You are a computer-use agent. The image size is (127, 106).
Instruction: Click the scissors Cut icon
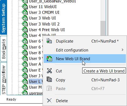49,71
